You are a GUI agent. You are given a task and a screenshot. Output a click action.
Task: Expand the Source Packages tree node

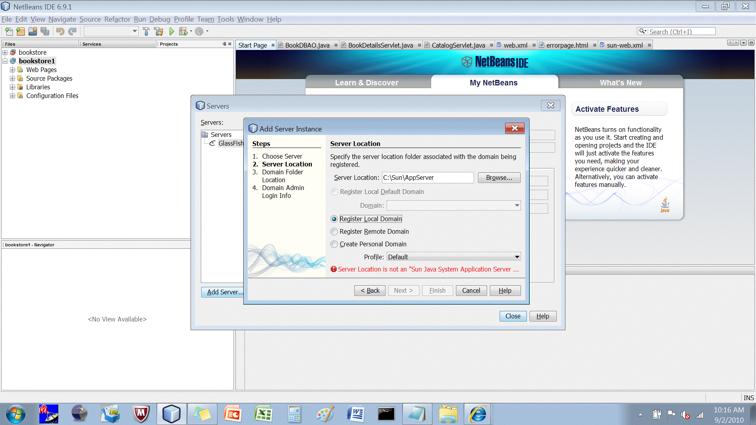pos(12,78)
